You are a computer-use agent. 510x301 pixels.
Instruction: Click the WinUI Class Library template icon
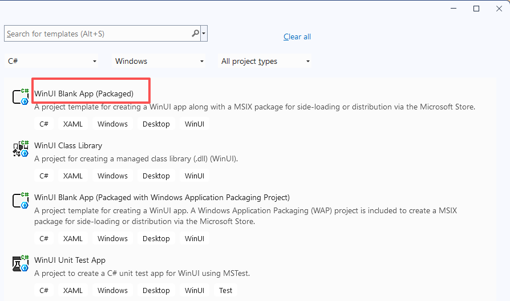pyautogui.click(x=21, y=149)
